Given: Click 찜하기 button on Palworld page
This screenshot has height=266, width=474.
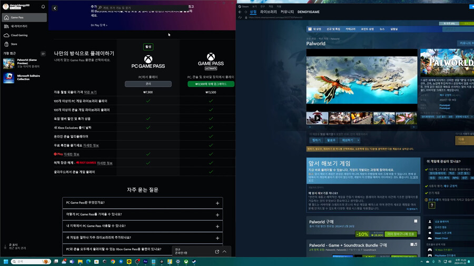Looking at the screenshot, I should [316, 140].
